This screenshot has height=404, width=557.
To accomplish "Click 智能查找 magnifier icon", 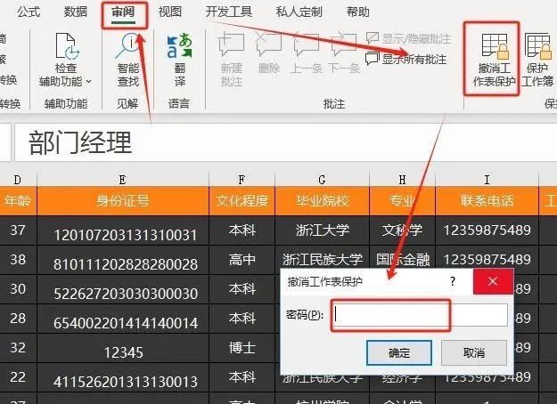I will pos(128,45).
